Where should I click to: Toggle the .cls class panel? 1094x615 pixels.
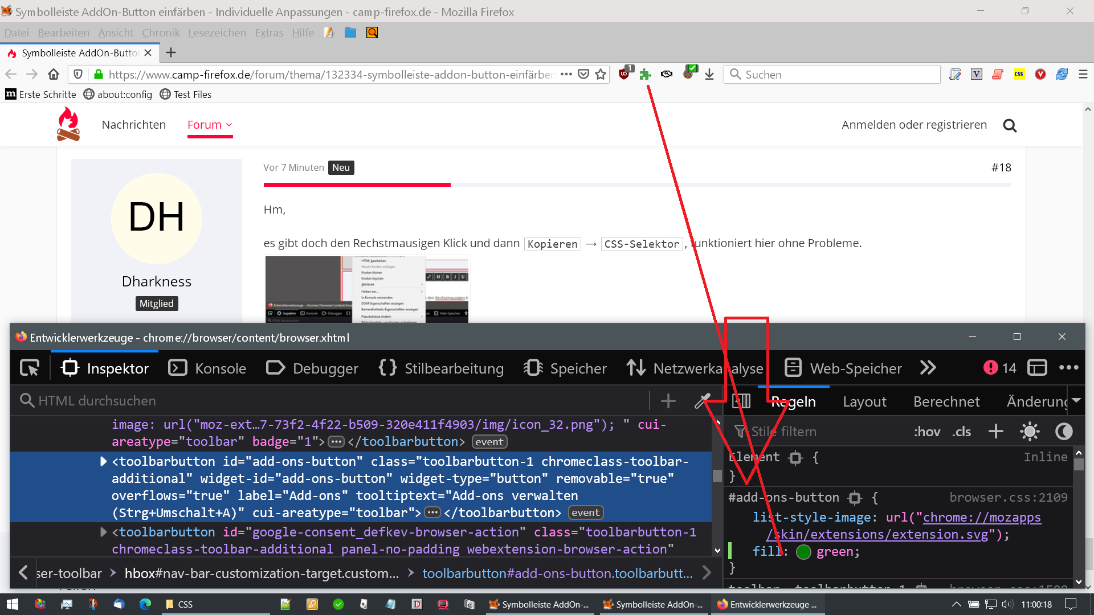[x=961, y=432]
